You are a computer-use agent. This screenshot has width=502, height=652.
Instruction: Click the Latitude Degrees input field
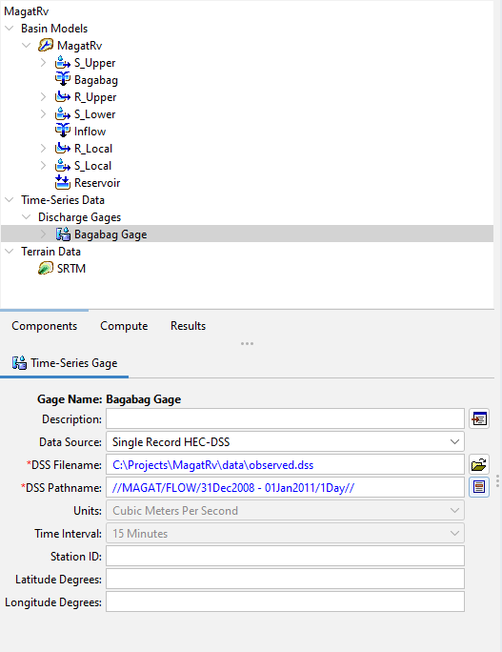[285, 579]
